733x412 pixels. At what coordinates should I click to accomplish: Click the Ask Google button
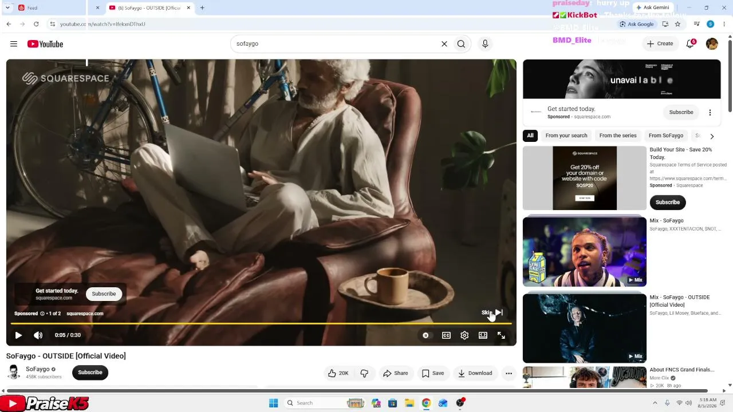click(637, 24)
